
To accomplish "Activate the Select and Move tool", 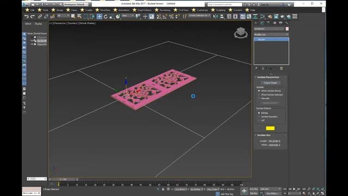I will click(99, 16).
